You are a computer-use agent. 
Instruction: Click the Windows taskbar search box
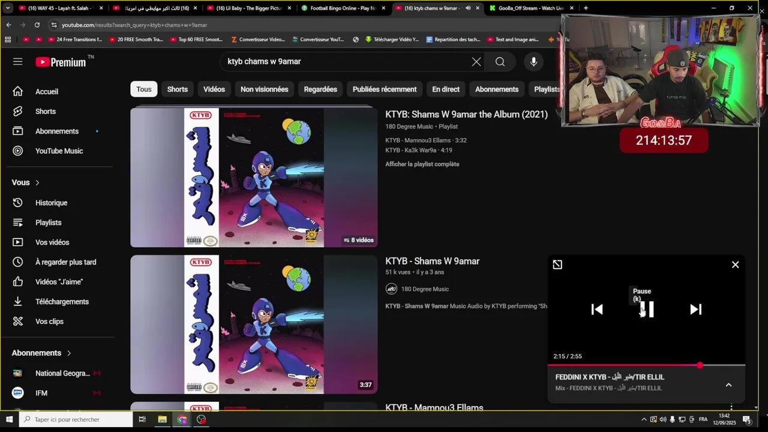pyautogui.click(x=76, y=419)
